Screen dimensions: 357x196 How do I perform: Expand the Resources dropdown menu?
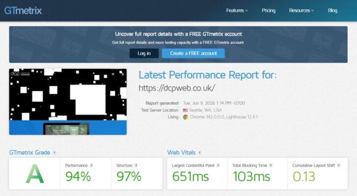302,10
